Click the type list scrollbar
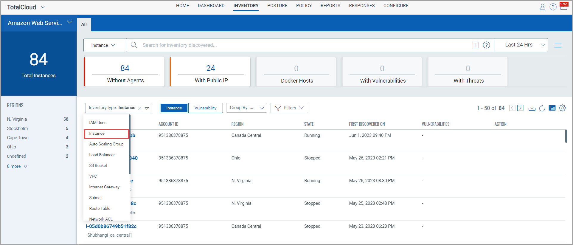Image resolution: width=573 pixels, height=245 pixels. (130, 145)
